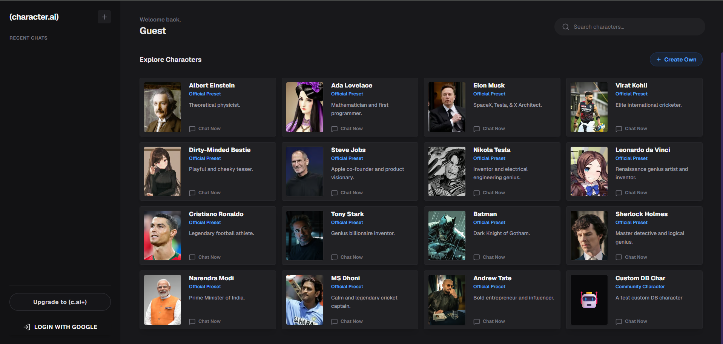Click the chat bubble icon on Leonardo da Vinci card
723x344 pixels.
619,193
